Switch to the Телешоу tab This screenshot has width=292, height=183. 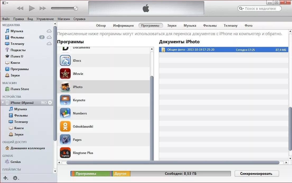point(230,26)
